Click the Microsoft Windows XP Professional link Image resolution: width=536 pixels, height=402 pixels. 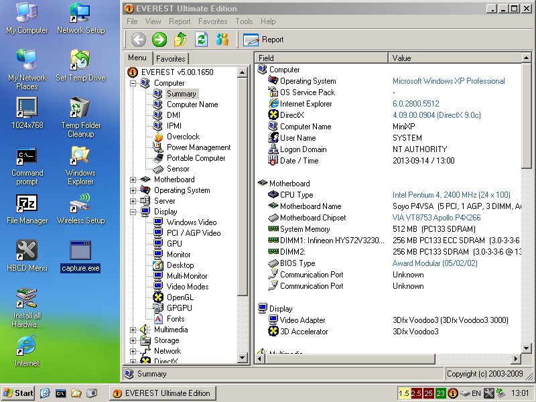(448, 81)
